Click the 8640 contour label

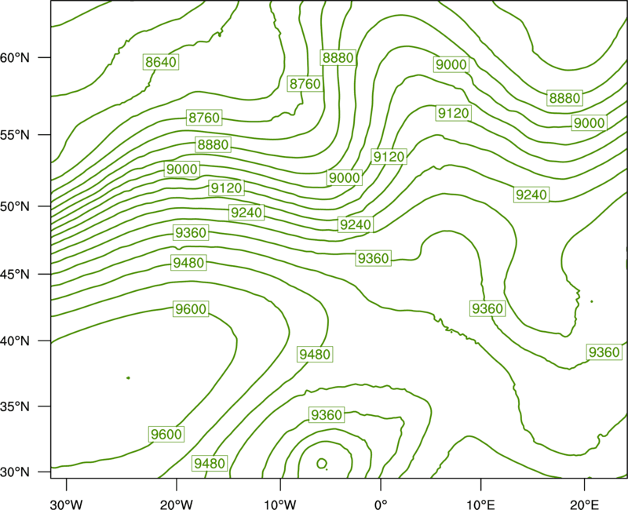tap(161, 62)
